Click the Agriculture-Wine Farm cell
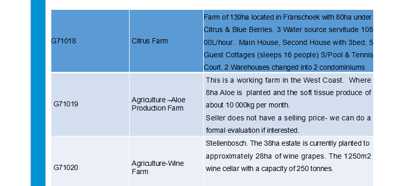 click(166, 161)
